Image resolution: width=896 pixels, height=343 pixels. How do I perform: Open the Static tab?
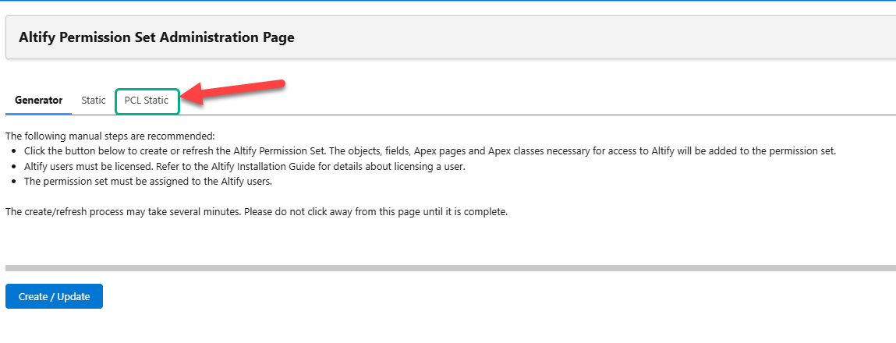pyautogui.click(x=94, y=101)
